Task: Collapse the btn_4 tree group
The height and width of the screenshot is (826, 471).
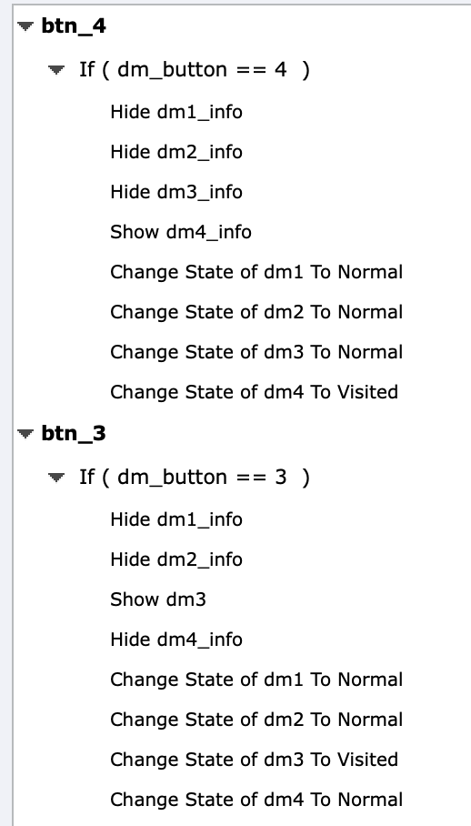Action: 25,25
